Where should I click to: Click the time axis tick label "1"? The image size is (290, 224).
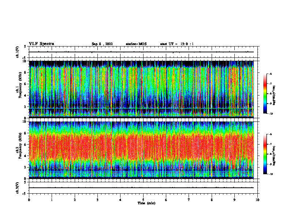[52, 200]
